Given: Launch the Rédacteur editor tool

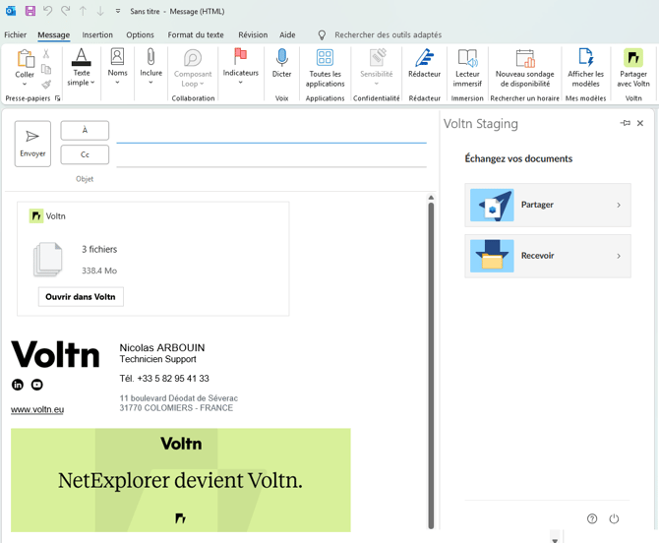Looking at the screenshot, I should (425, 63).
